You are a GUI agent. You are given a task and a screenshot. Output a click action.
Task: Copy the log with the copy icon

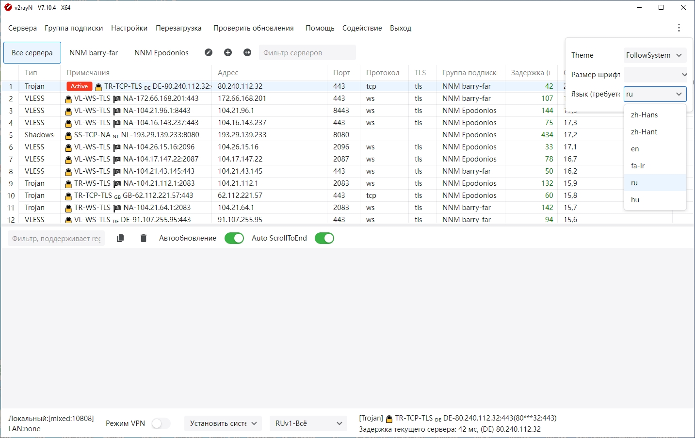pos(120,238)
